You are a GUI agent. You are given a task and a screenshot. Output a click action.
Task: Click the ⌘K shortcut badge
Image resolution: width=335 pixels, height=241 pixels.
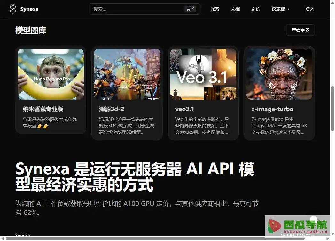click(190, 9)
